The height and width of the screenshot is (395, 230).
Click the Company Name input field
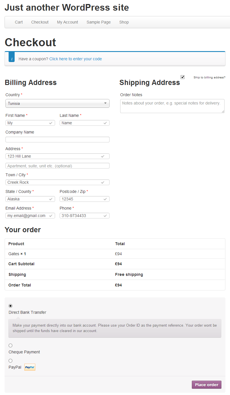point(57,140)
